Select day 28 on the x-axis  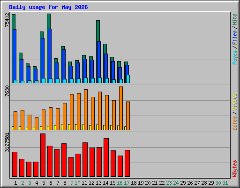point(204,183)
